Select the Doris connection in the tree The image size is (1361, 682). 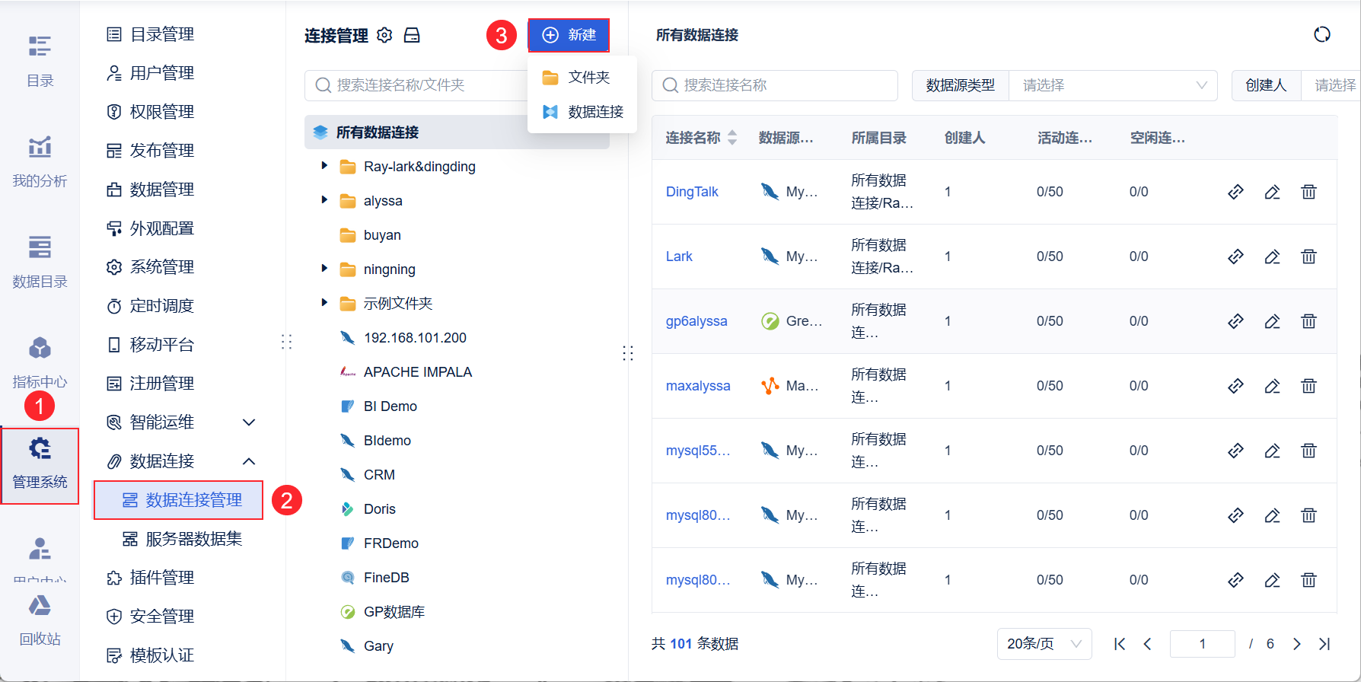click(379, 509)
